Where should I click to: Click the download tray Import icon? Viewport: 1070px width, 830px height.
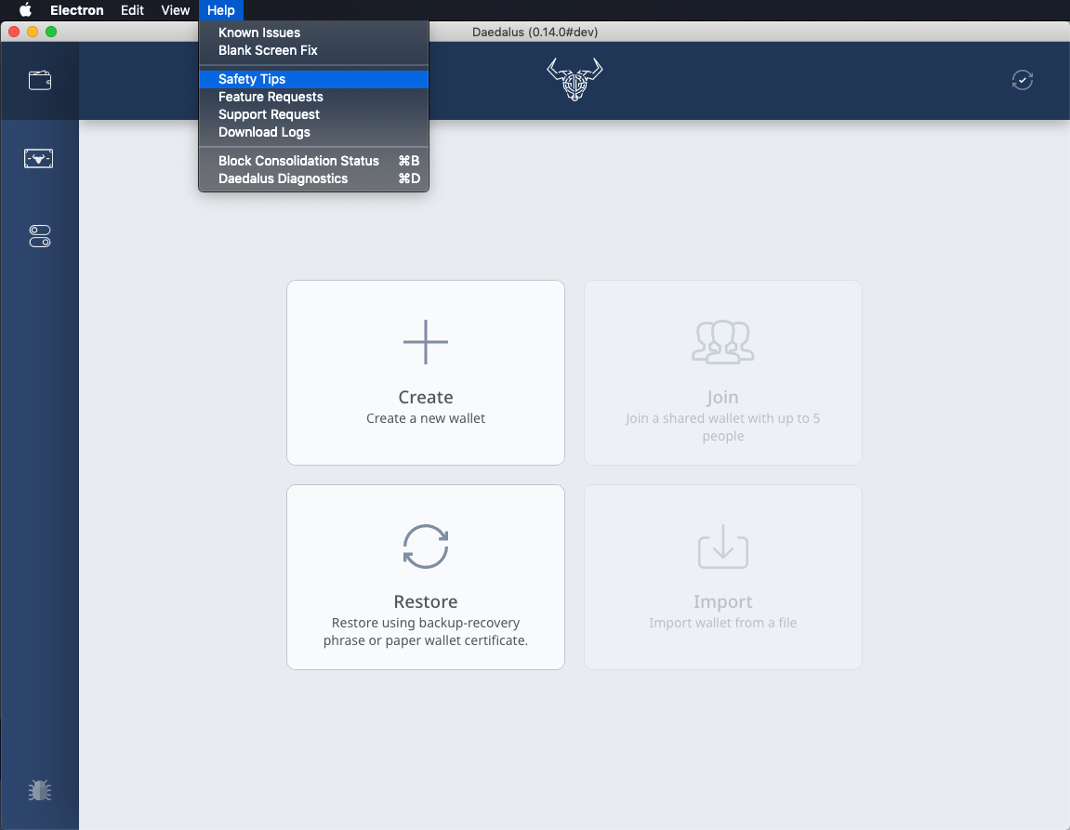coord(722,547)
